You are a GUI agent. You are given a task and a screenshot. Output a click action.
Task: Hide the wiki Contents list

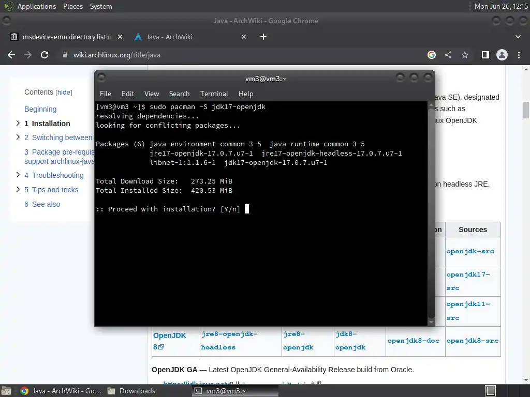(64, 92)
